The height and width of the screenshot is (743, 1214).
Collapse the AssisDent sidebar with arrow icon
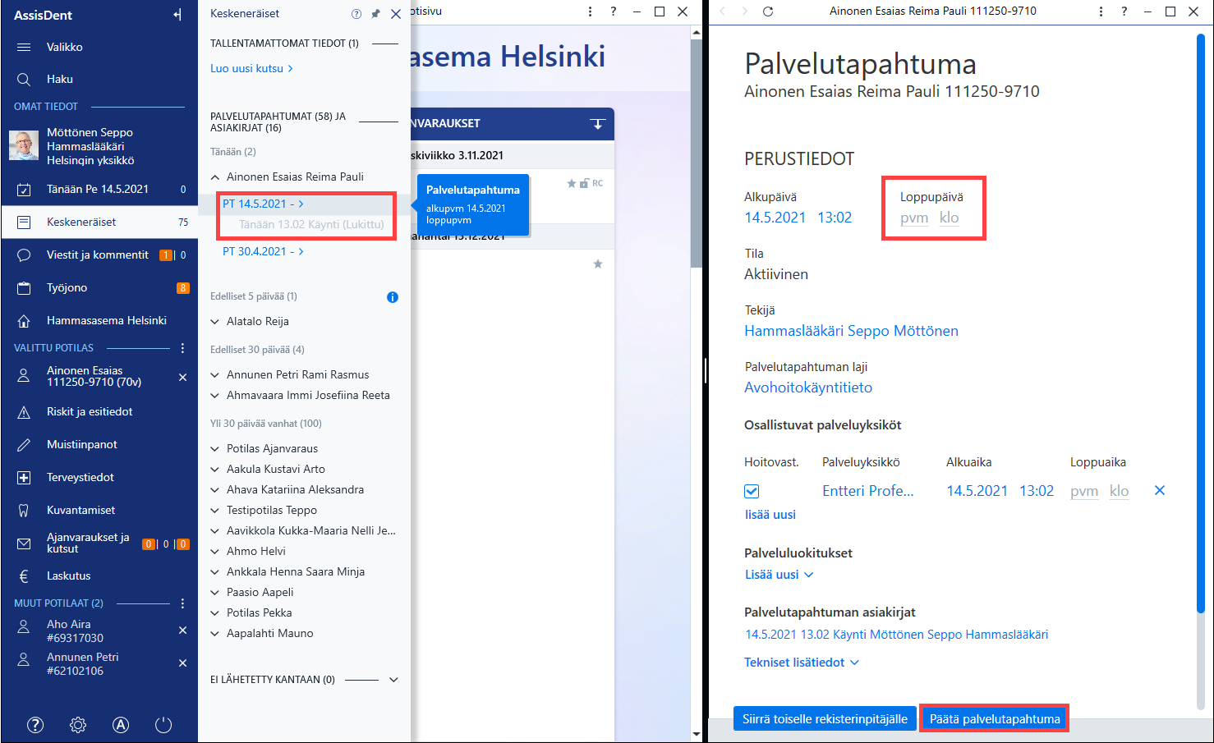(177, 15)
